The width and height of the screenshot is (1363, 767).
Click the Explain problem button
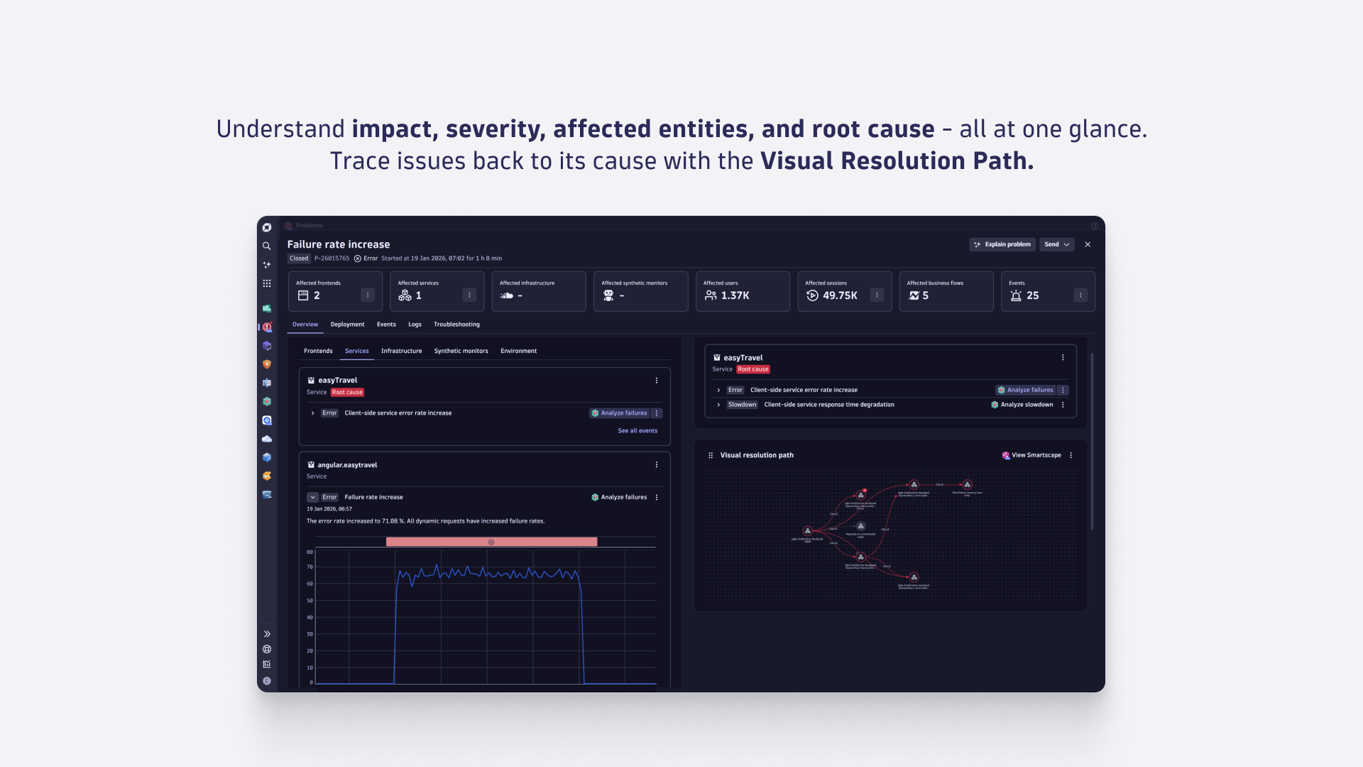coord(1002,244)
